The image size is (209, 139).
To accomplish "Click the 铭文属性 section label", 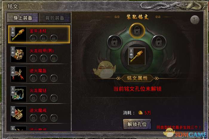I will 137,78.
